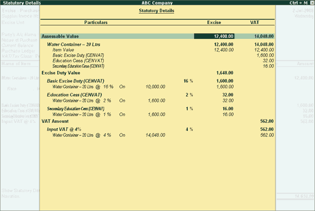
Task: Select the bold Water Container – 20 Ltrs heading
Action: tap(73, 45)
